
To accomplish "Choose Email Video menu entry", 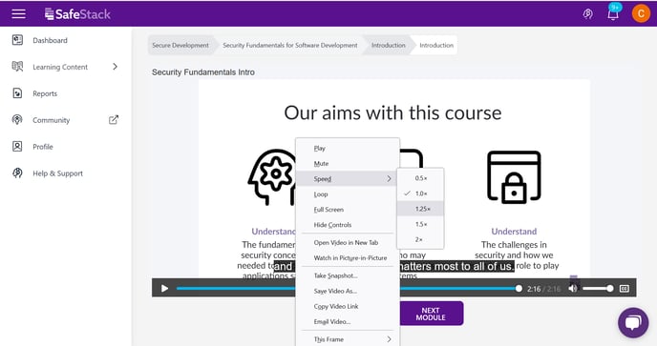I will (348, 322).
